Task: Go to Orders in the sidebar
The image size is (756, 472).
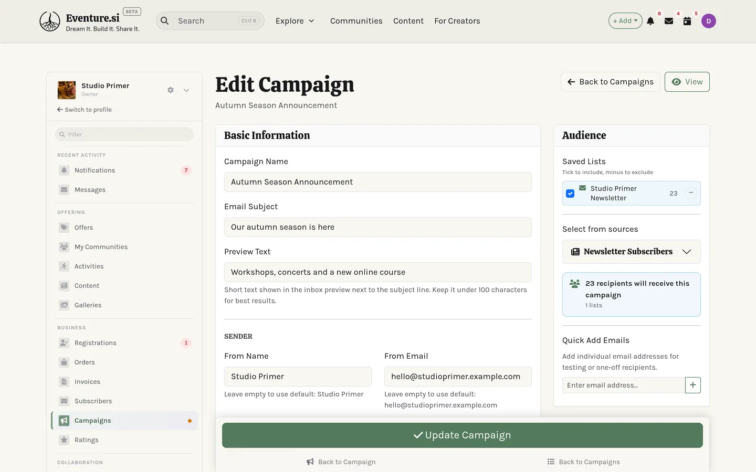Action: 124,362
